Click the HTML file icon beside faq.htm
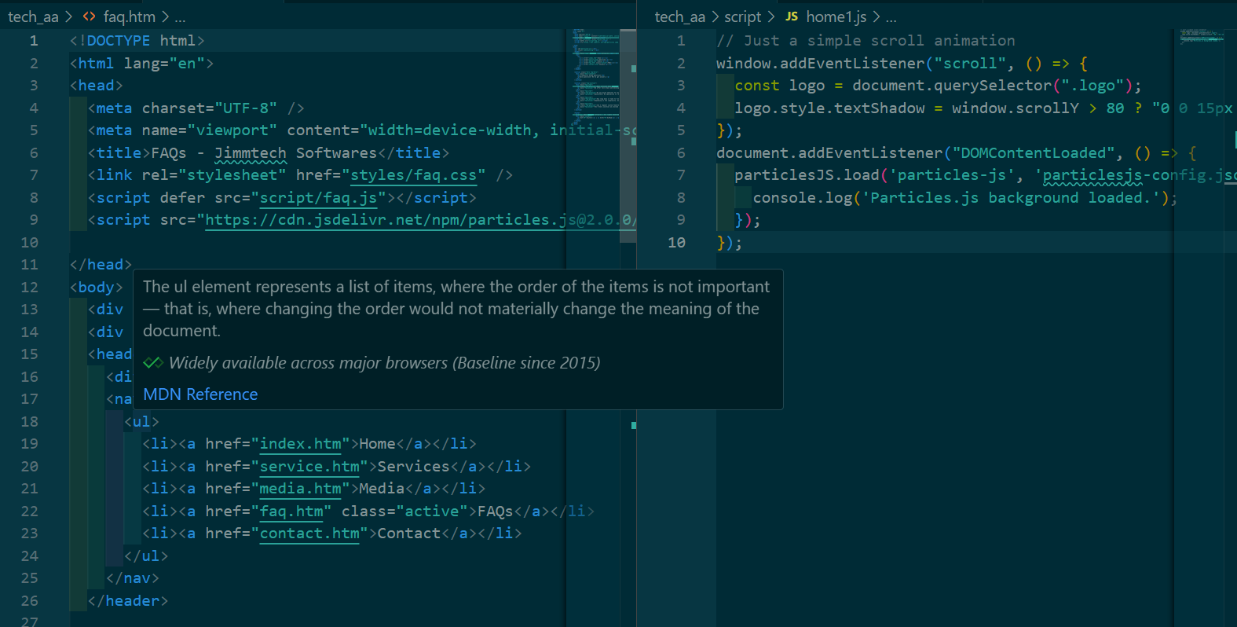 tap(89, 16)
